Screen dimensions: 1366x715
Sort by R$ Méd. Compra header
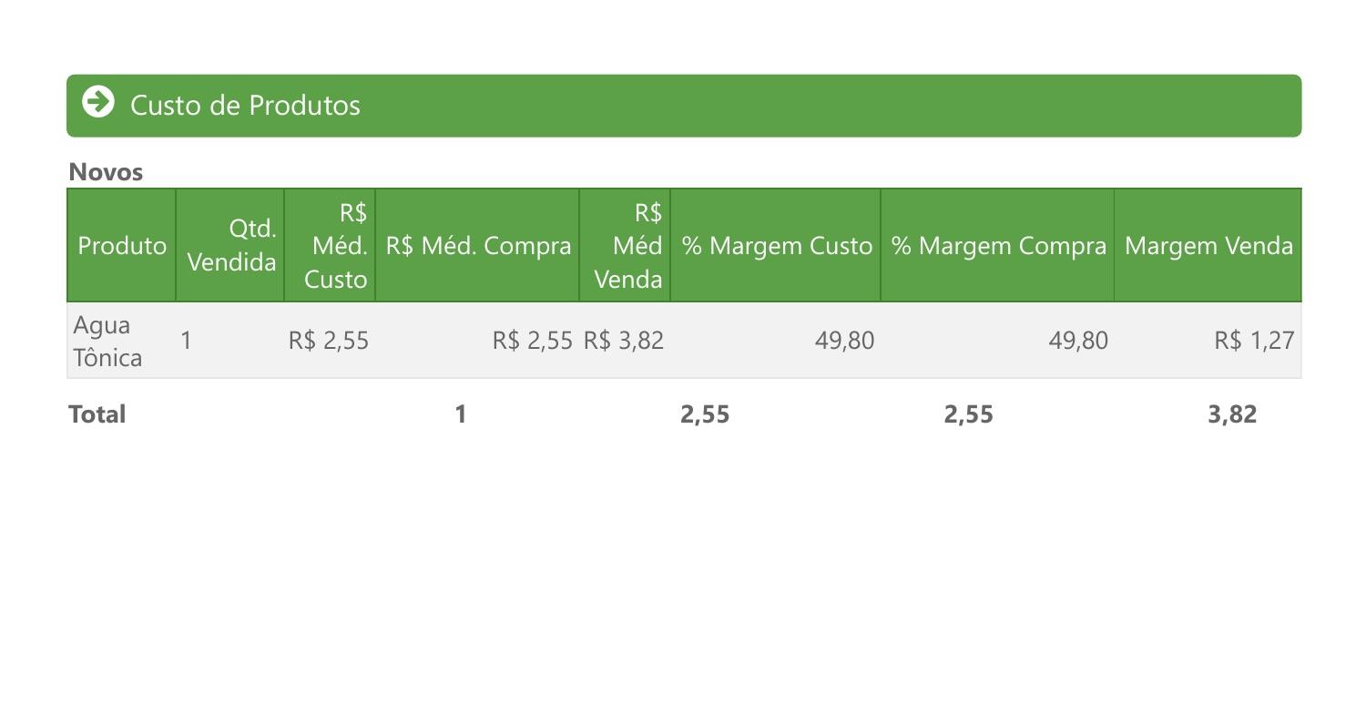pyautogui.click(x=478, y=246)
